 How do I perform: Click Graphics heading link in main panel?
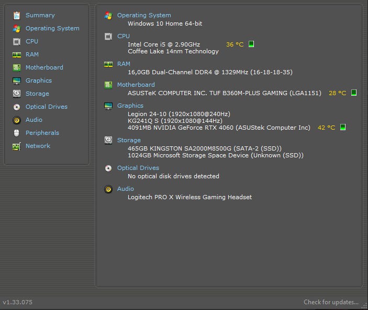pyautogui.click(x=130, y=106)
